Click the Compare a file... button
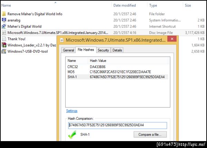Image resolution: width=207 pixels, height=148 pixels. 150,135
